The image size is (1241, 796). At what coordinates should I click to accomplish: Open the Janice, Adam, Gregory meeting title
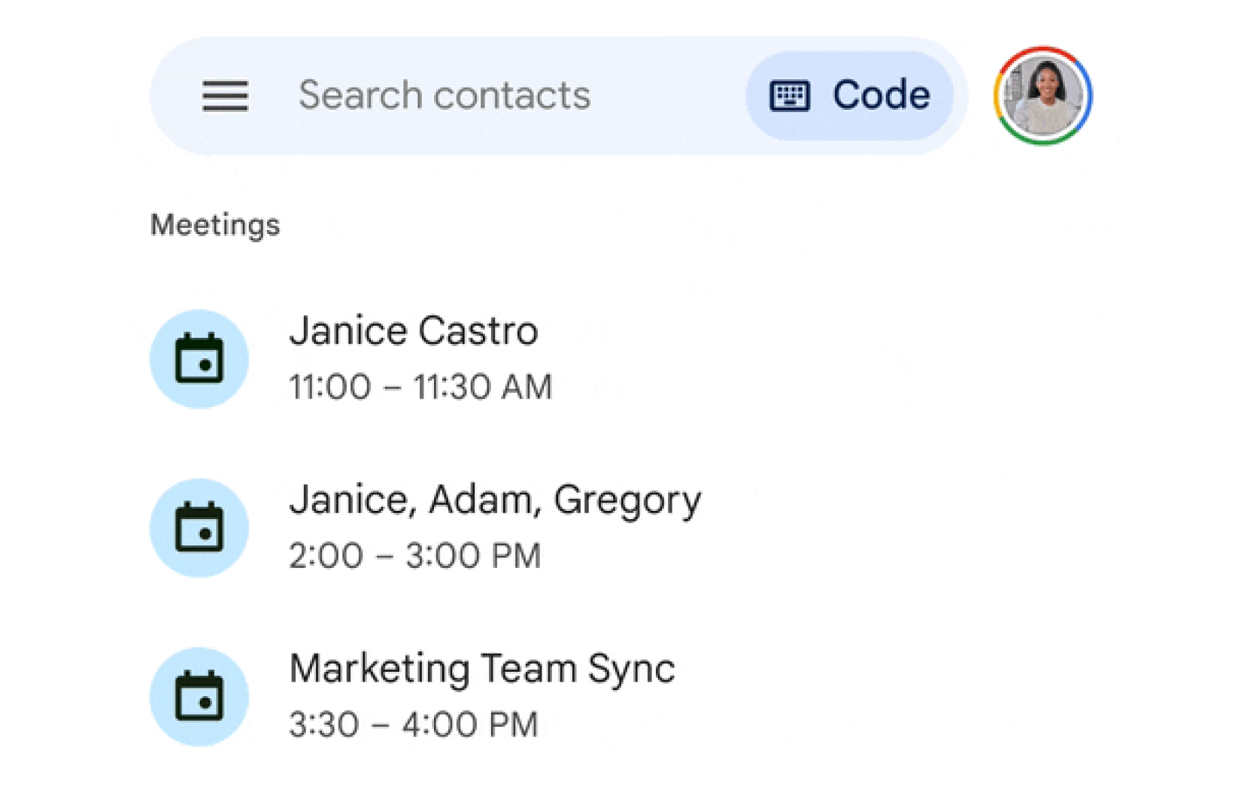[495, 500]
